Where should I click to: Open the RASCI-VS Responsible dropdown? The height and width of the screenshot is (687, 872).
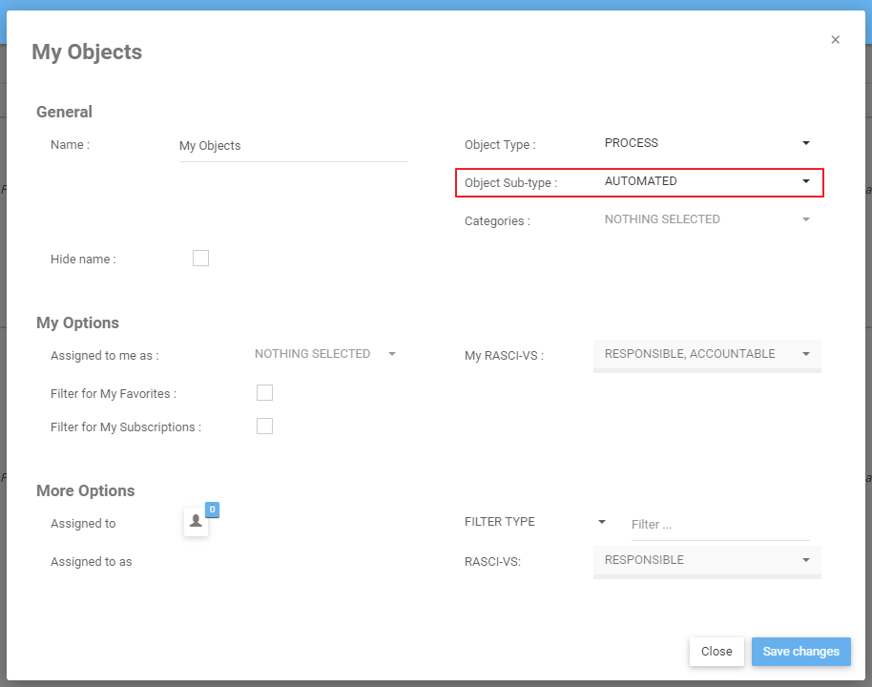(706, 560)
